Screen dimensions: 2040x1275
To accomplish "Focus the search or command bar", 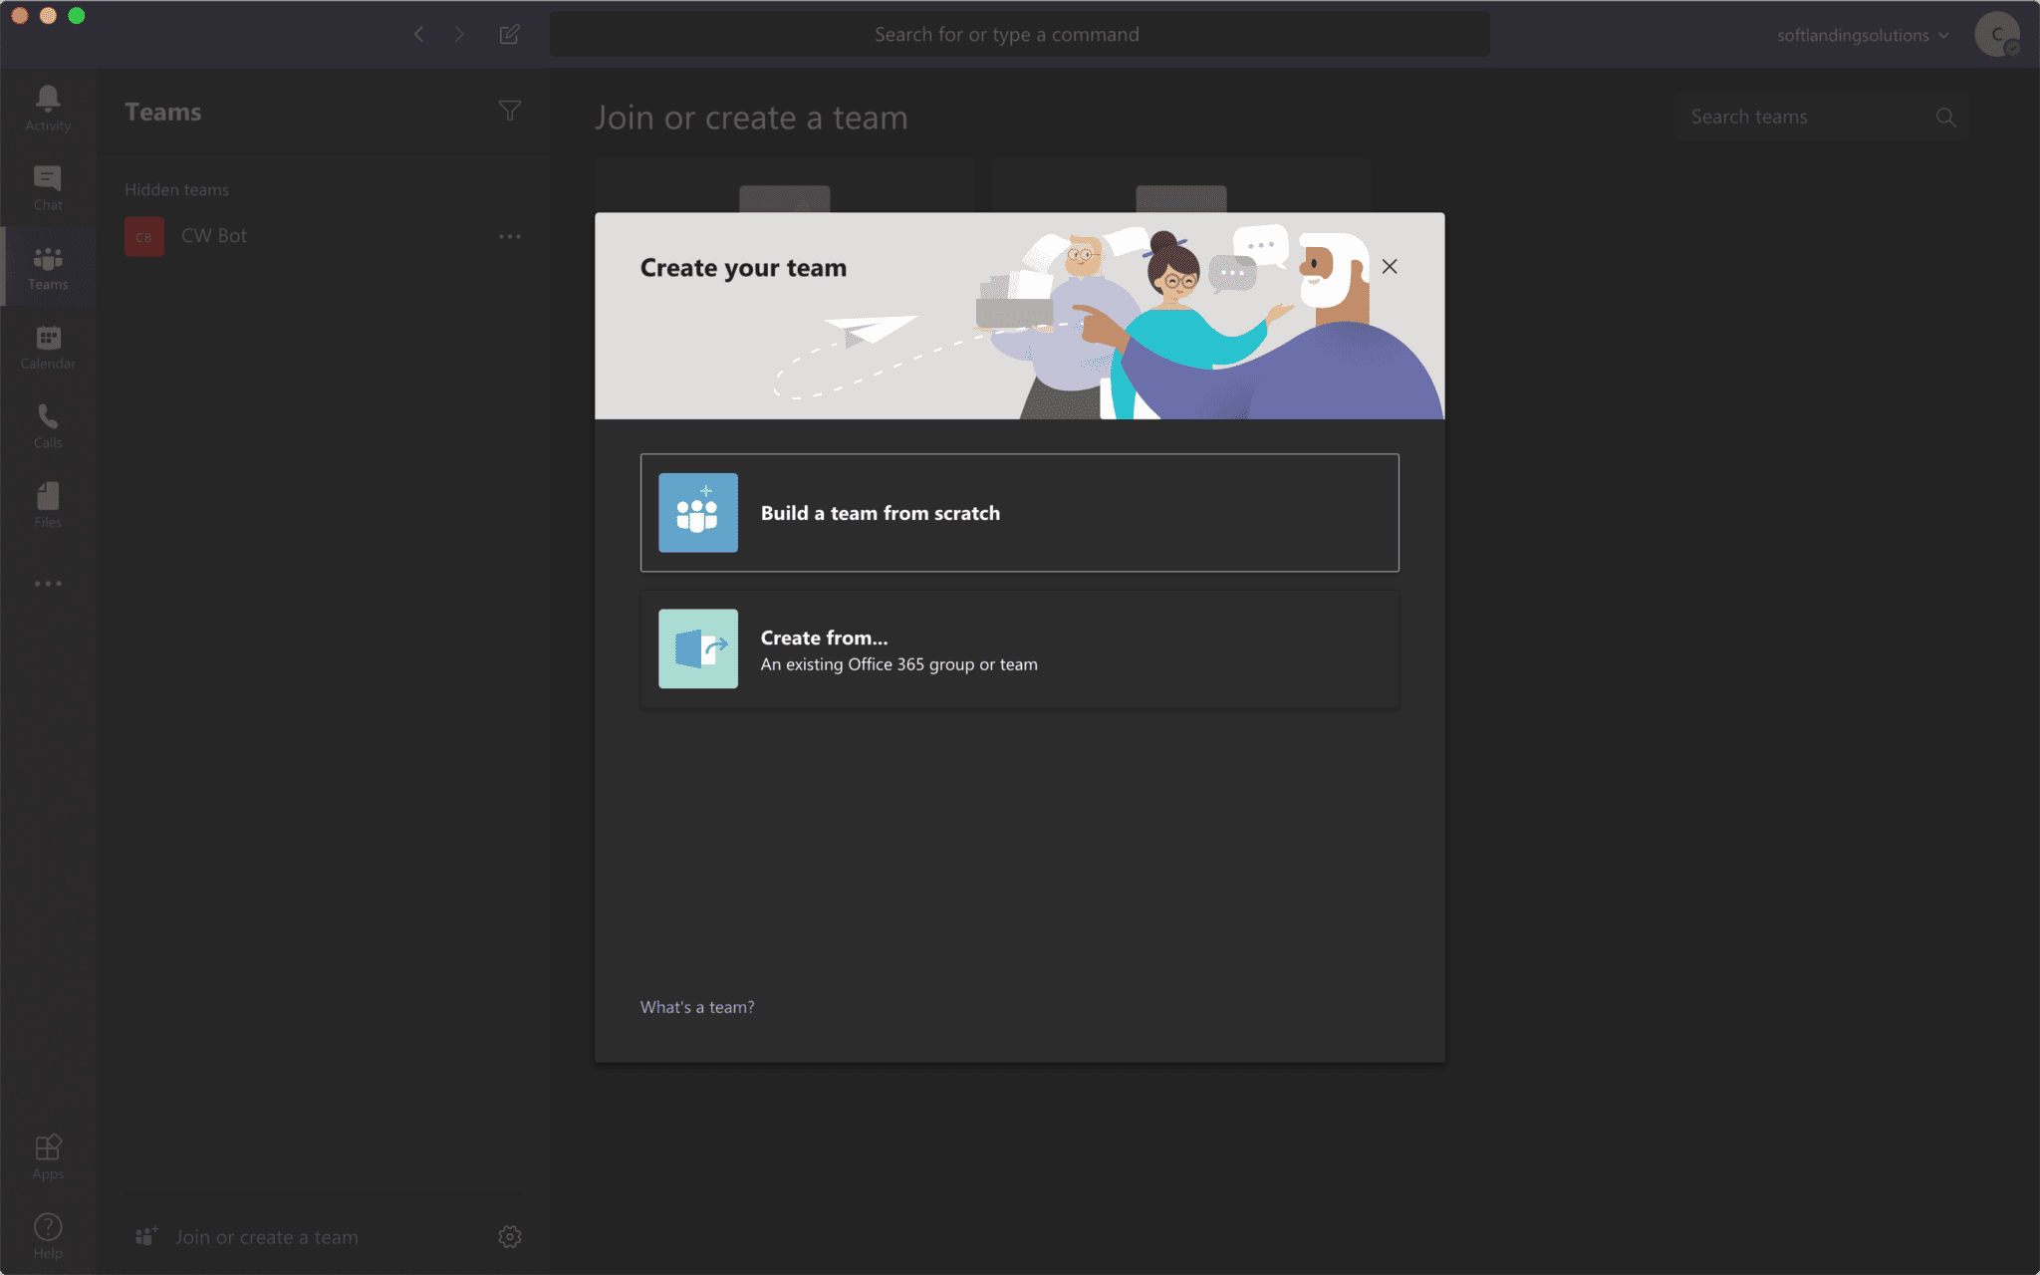I will point(1019,35).
